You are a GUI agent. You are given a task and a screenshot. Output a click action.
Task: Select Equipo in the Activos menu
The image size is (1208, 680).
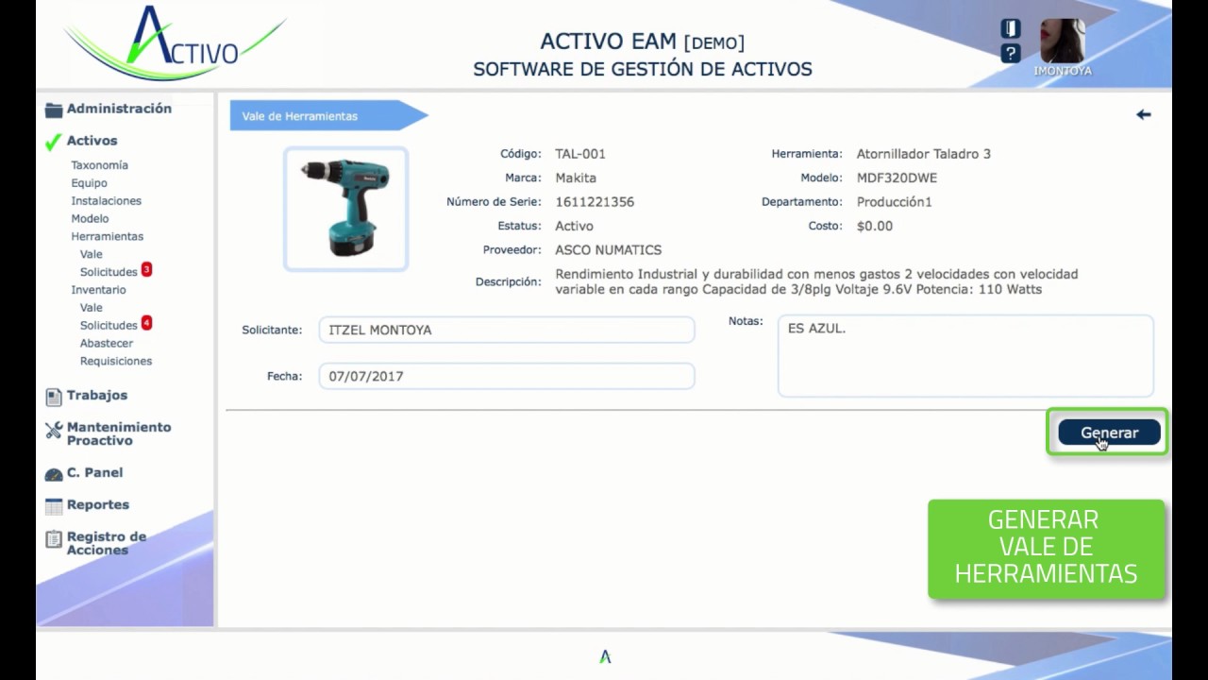tap(89, 183)
